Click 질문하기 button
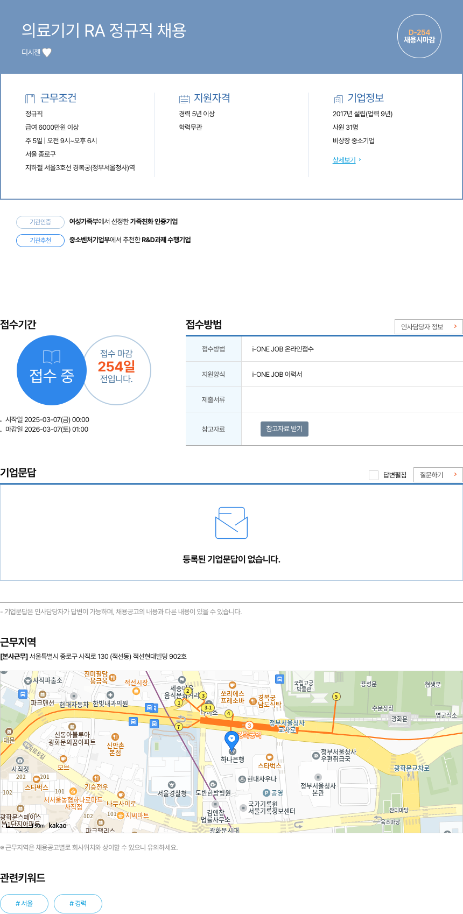This screenshot has width=463, height=914. tap(438, 475)
